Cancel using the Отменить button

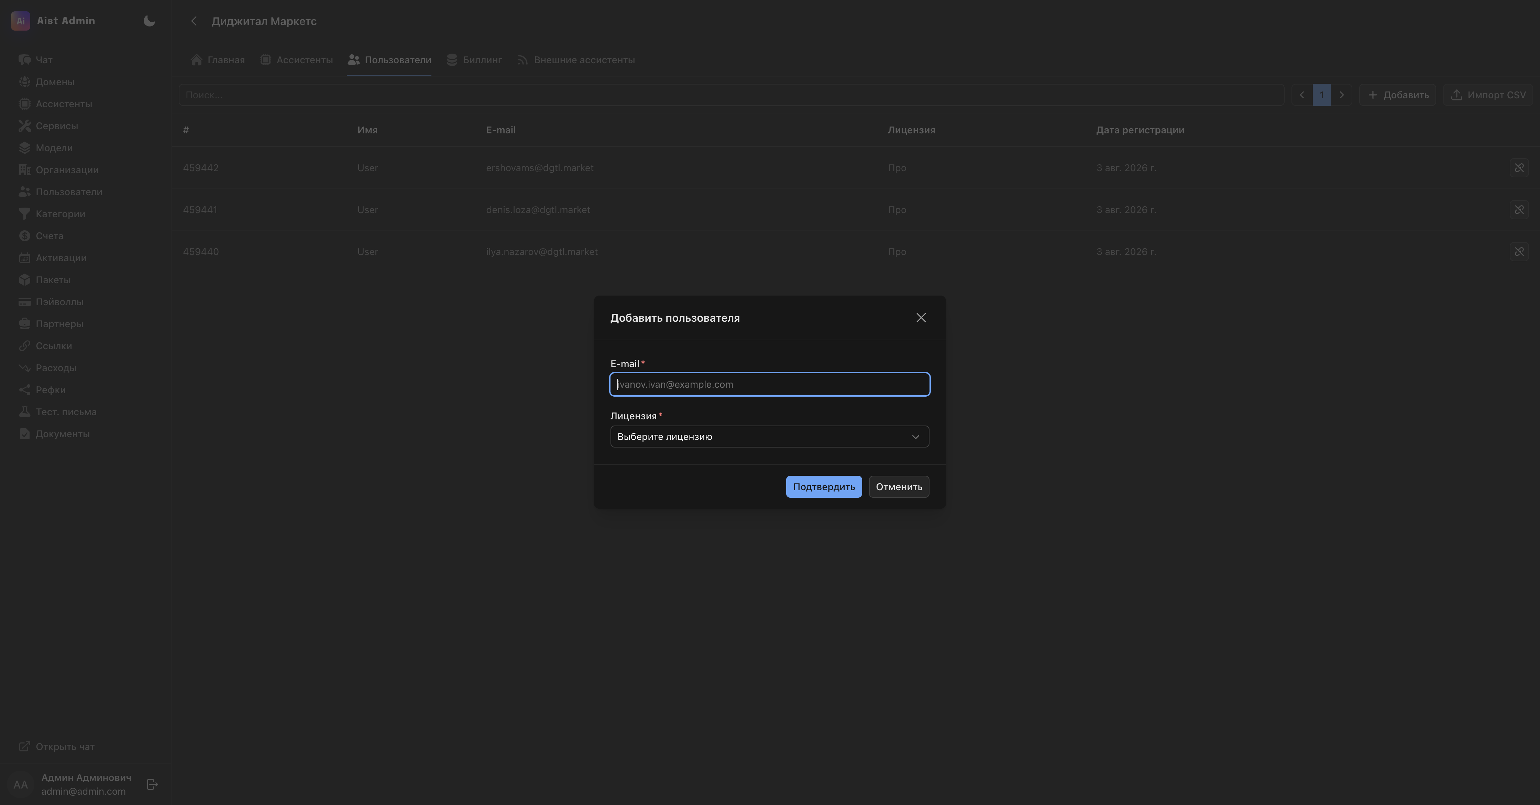[899, 487]
